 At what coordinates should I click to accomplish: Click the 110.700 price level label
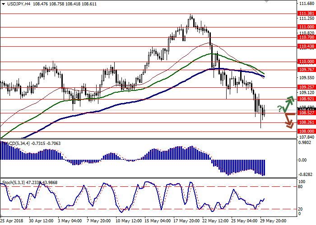point(307,37)
